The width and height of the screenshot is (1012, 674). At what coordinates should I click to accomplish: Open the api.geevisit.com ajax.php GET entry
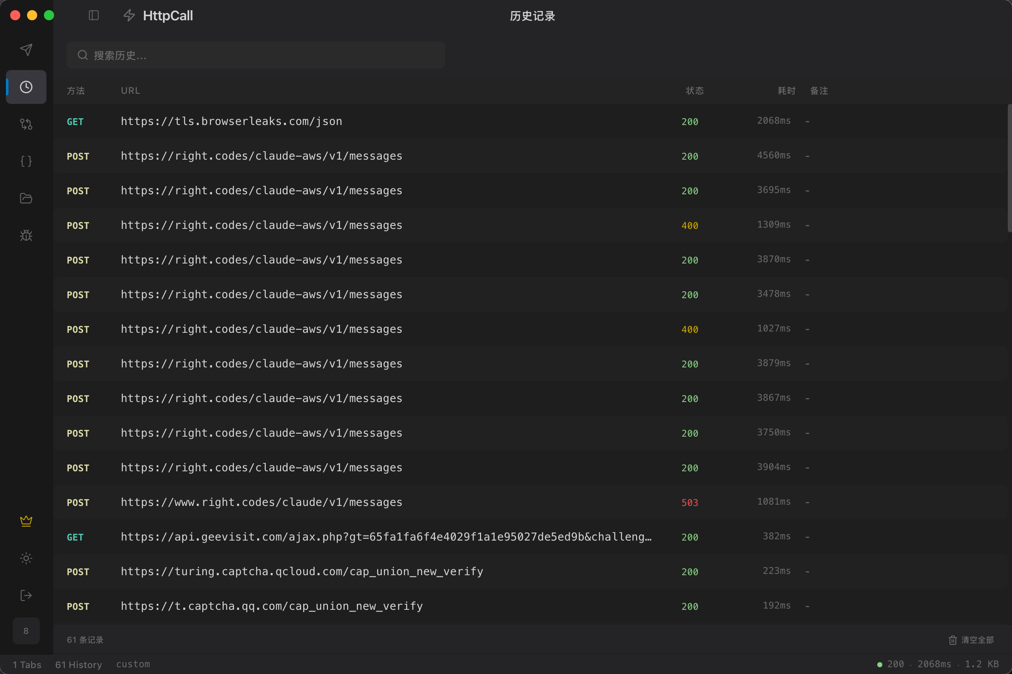386,537
